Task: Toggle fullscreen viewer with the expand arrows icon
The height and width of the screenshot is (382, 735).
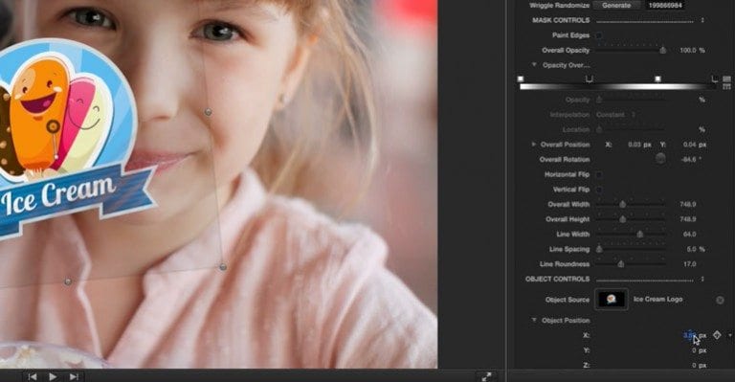Action: click(x=486, y=376)
